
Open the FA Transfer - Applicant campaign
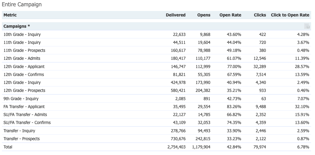pos(24,107)
